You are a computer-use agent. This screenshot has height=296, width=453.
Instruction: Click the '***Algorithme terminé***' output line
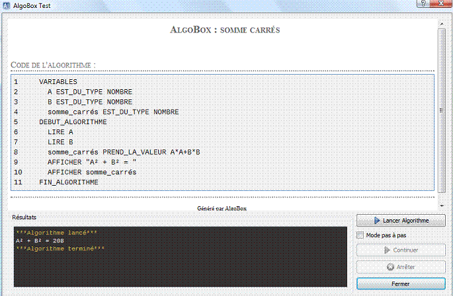(60, 248)
